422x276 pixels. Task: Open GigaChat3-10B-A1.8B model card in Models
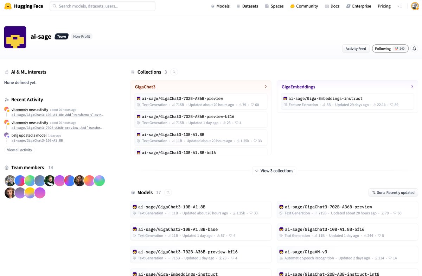pyautogui.click(x=201, y=210)
